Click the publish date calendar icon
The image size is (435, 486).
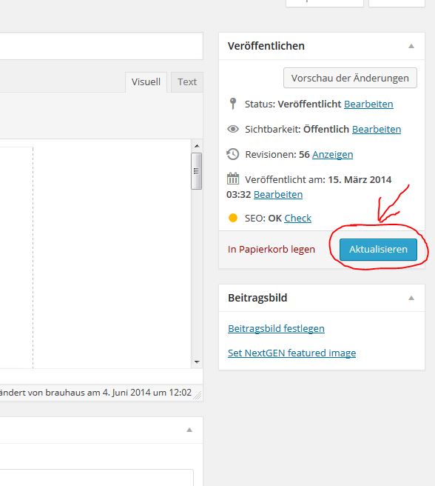click(233, 179)
